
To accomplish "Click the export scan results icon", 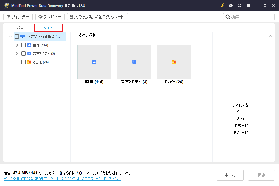I will 71,16.
